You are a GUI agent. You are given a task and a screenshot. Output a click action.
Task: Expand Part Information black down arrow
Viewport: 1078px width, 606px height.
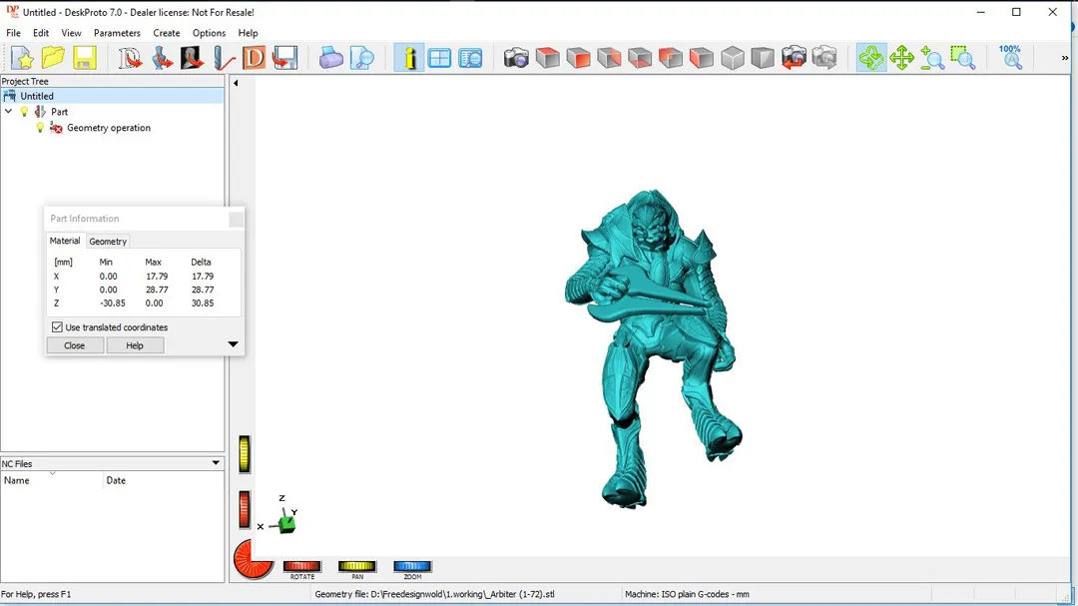click(233, 343)
